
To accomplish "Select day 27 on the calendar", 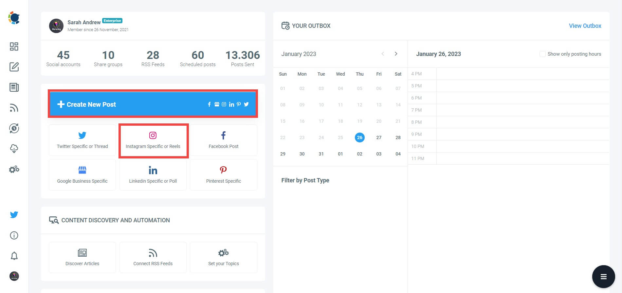I will coord(379,137).
